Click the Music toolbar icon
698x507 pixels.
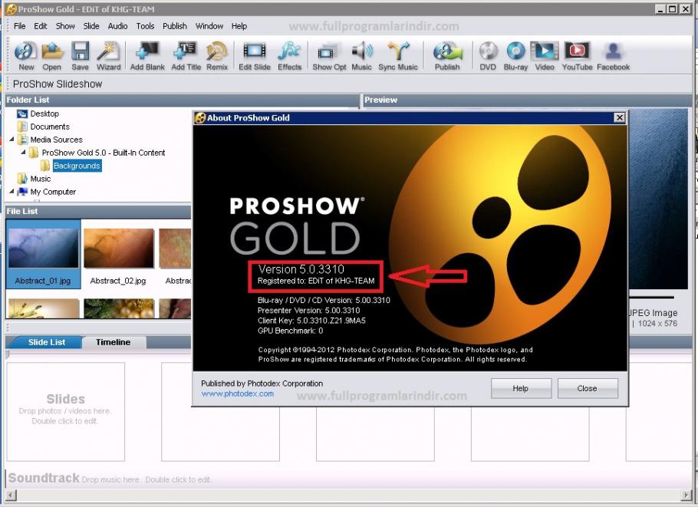pos(361,56)
